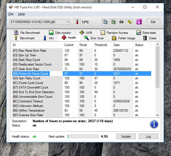Click the Next update progress bar

[83, 136]
